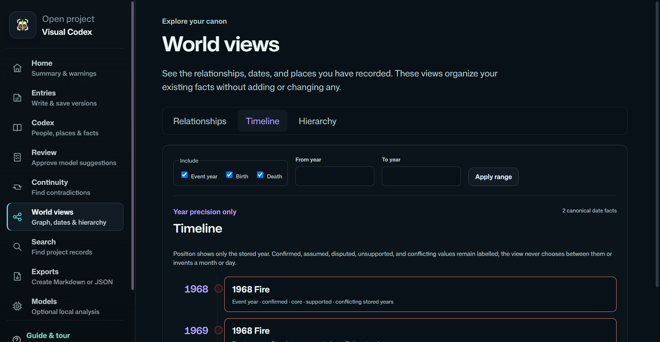Click the Entries document icon

tap(17, 98)
